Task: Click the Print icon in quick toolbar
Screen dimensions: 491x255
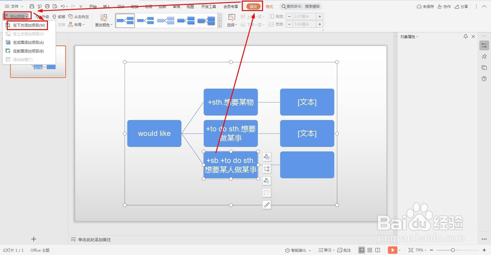Action: 47,6
